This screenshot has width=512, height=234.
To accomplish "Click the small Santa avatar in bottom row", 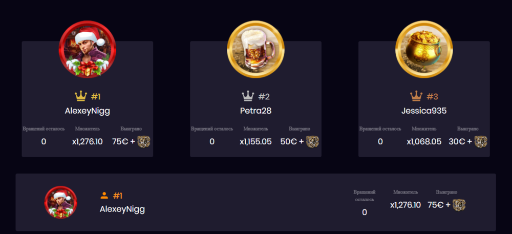I will tap(61, 202).
